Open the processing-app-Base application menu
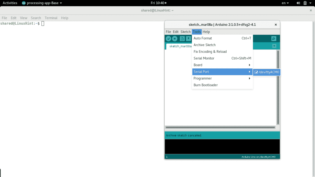The image size is (315, 177). [x=42, y=3]
